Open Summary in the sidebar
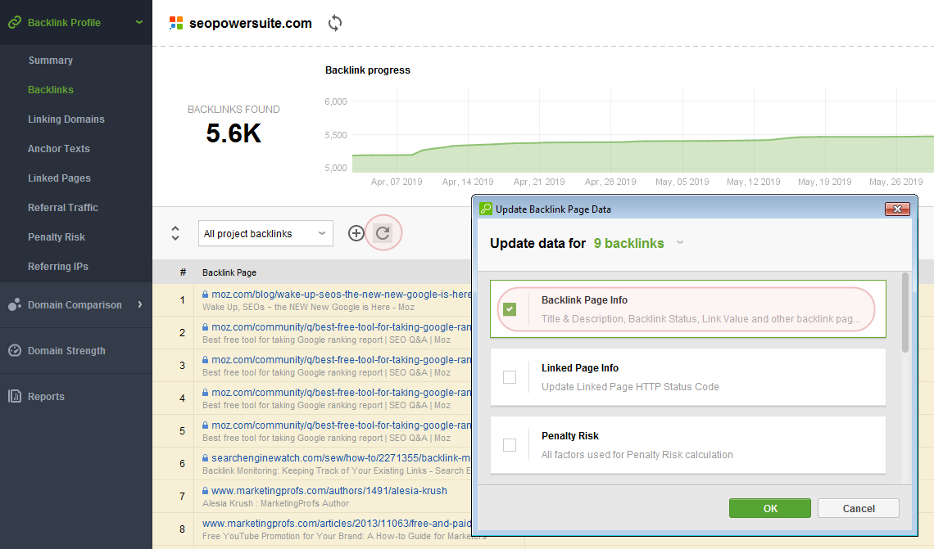The image size is (934, 549). coord(51,60)
